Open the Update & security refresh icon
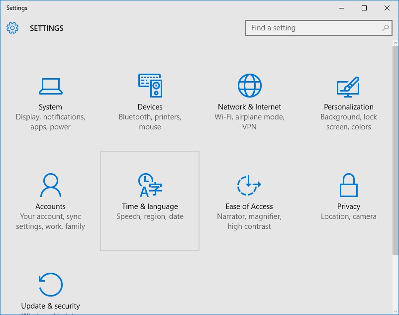Viewport: 399px width, 315px height. click(x=50, y=285)
